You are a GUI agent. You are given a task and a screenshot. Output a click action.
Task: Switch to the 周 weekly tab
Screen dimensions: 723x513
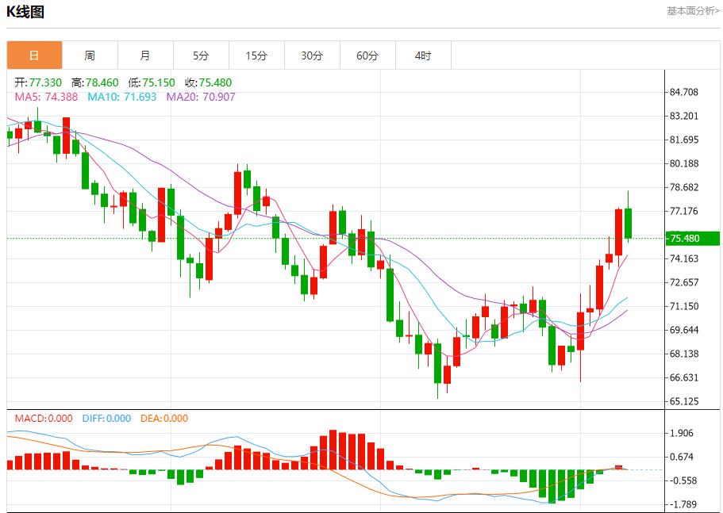[90, 56]
